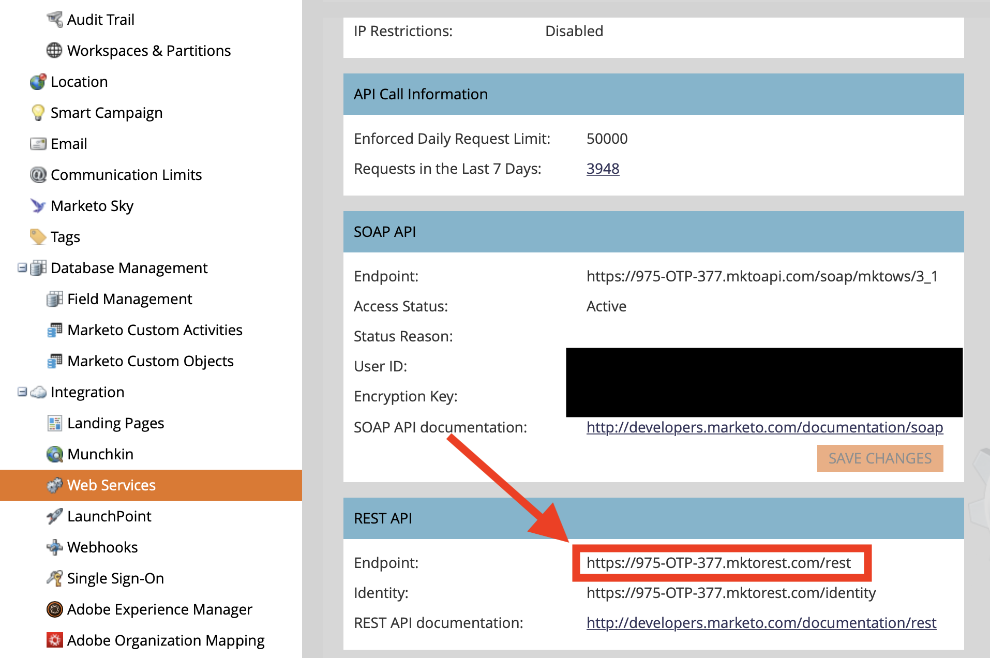
Task: Click the Disabled IP Restrictions value
Action: click(x=574, y=31)
